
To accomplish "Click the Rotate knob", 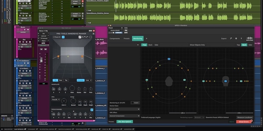I will coord(79,89).
